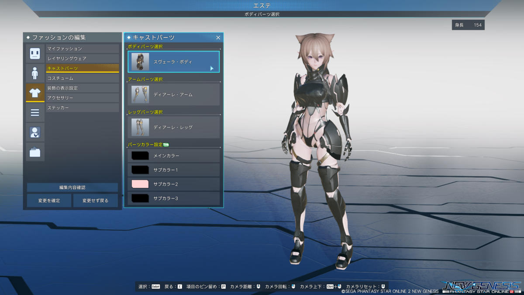The width and height of the screenshot is (524, 295).
Task: Click the 変更を確定 button
Action: coord(49,201)
